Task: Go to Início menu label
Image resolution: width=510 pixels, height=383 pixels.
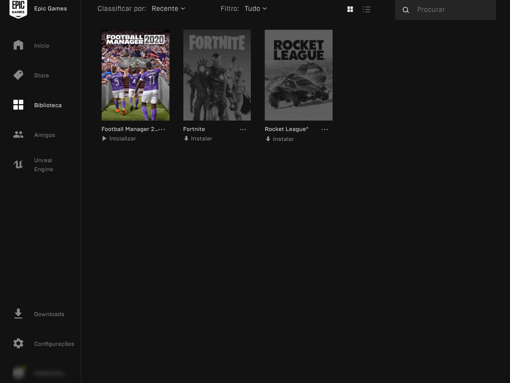Action: click(42, 45)
